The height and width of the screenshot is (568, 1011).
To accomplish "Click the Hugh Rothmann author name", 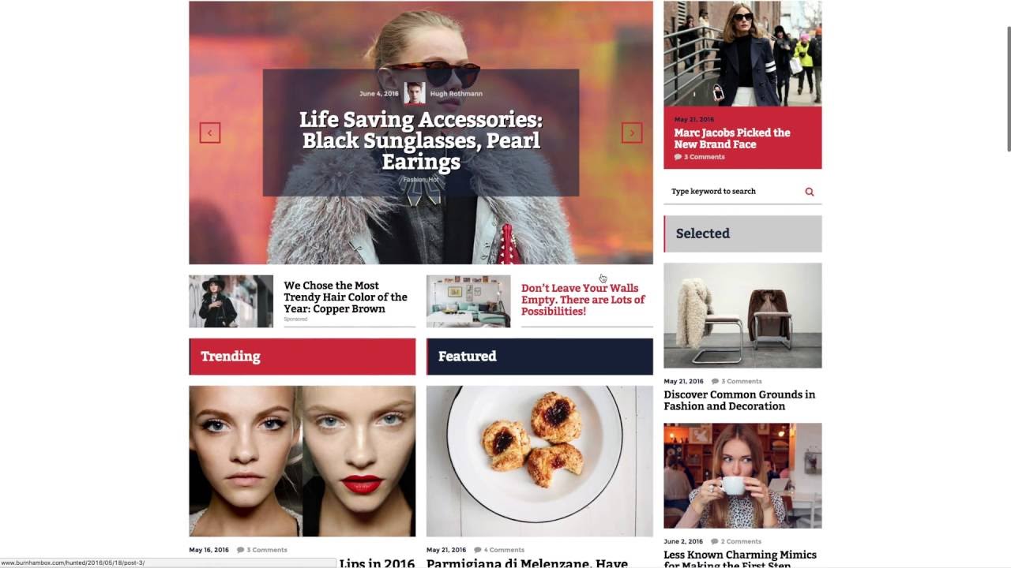I will [x=457, y=94].
